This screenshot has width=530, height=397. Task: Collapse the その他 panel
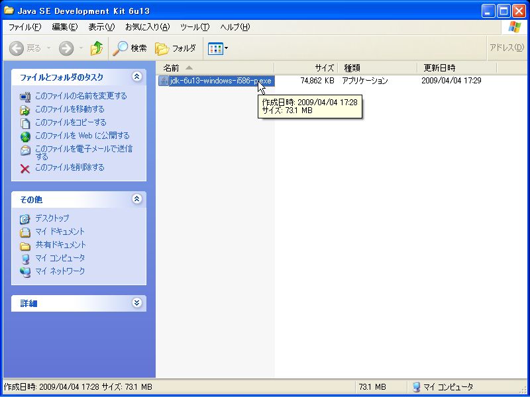click(x=136, y=199)
